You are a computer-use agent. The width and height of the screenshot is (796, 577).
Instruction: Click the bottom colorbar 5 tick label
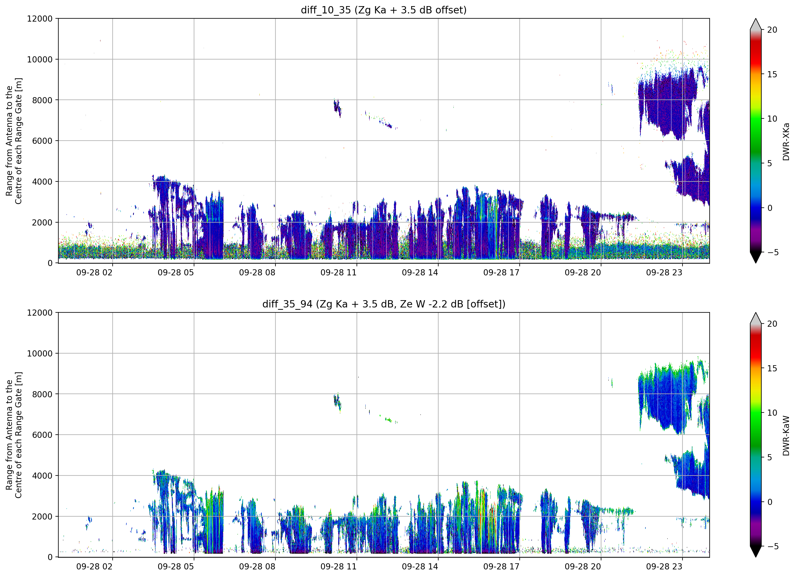770,457
